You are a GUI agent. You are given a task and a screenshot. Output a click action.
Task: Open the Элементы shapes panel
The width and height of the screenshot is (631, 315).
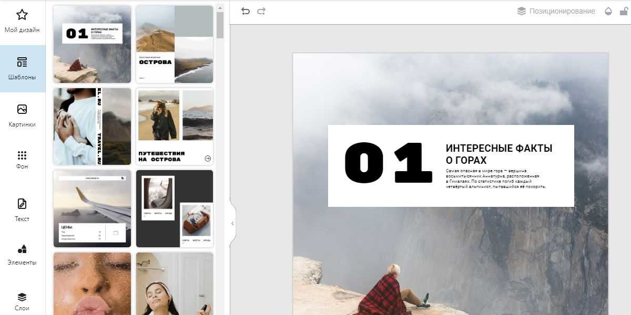pyautogui.click(x=22, y=255)
